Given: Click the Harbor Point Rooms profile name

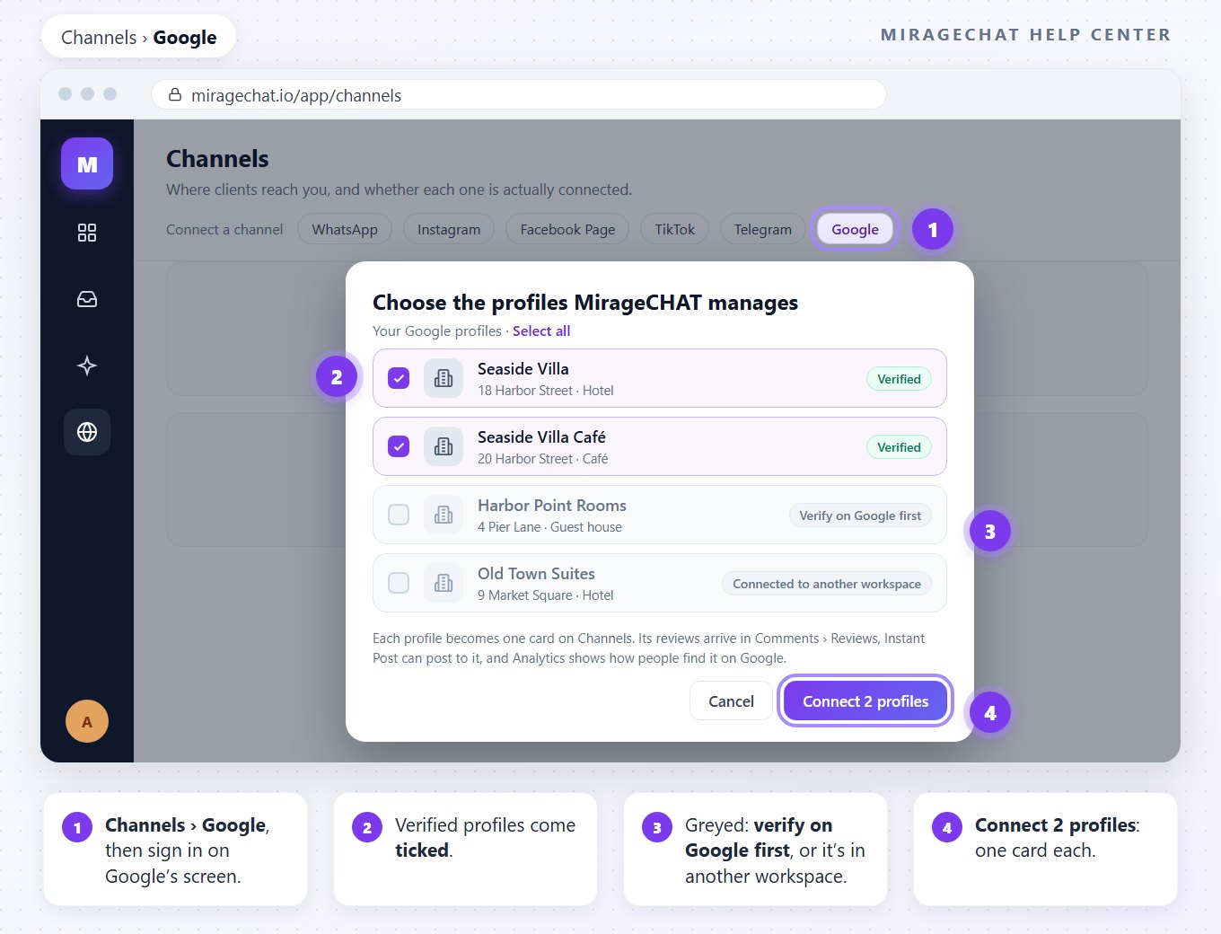Looking at the screenshot, I should tap(552, 506).
